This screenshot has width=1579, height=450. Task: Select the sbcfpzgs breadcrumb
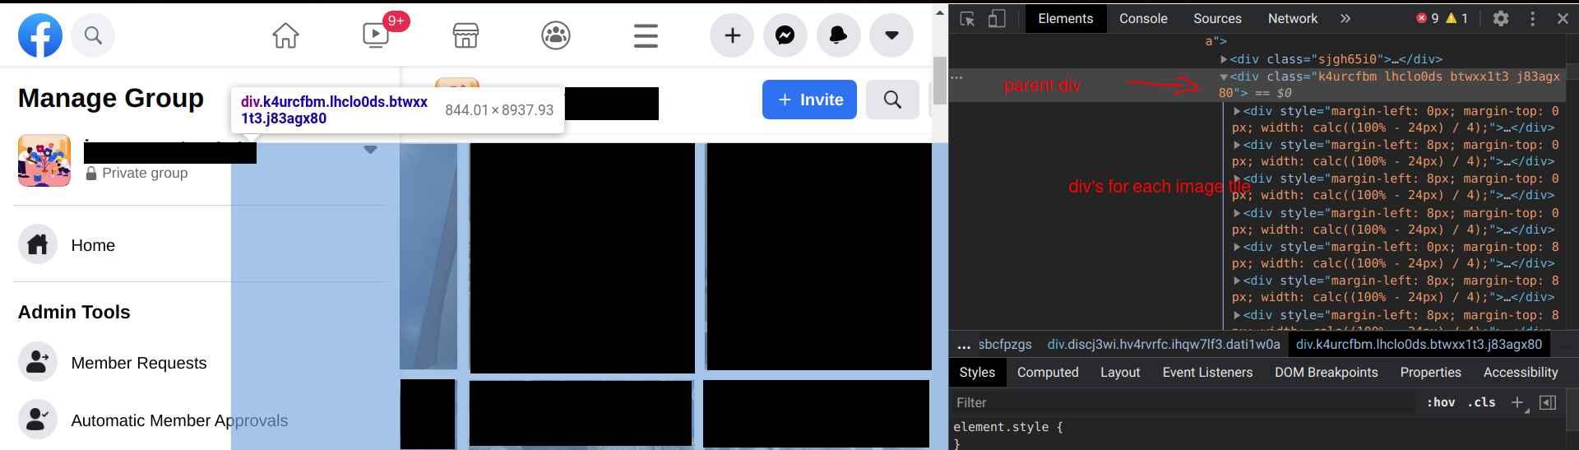[x=1005, y=344]
